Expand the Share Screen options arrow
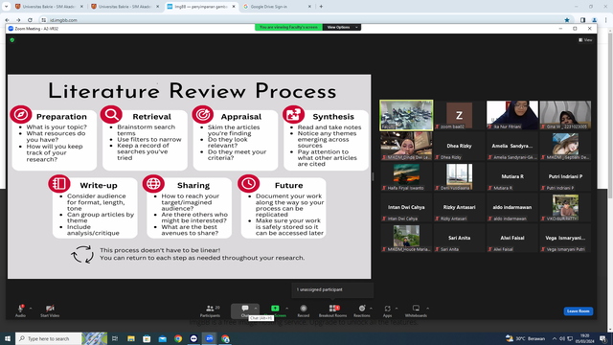Viewport: 613px width, 345px height. 287,309
